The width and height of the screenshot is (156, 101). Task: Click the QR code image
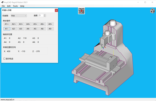click(81, 11)
